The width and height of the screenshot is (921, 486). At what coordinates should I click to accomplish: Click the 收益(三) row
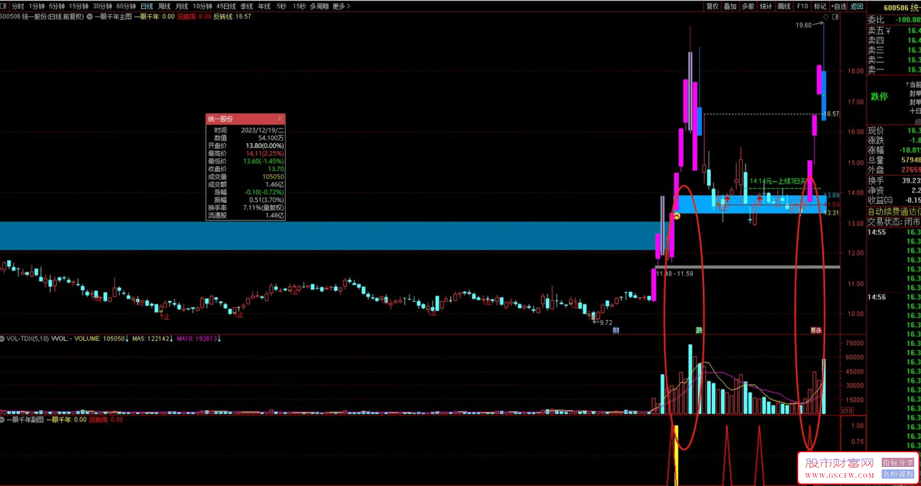[x=894, y=200]
